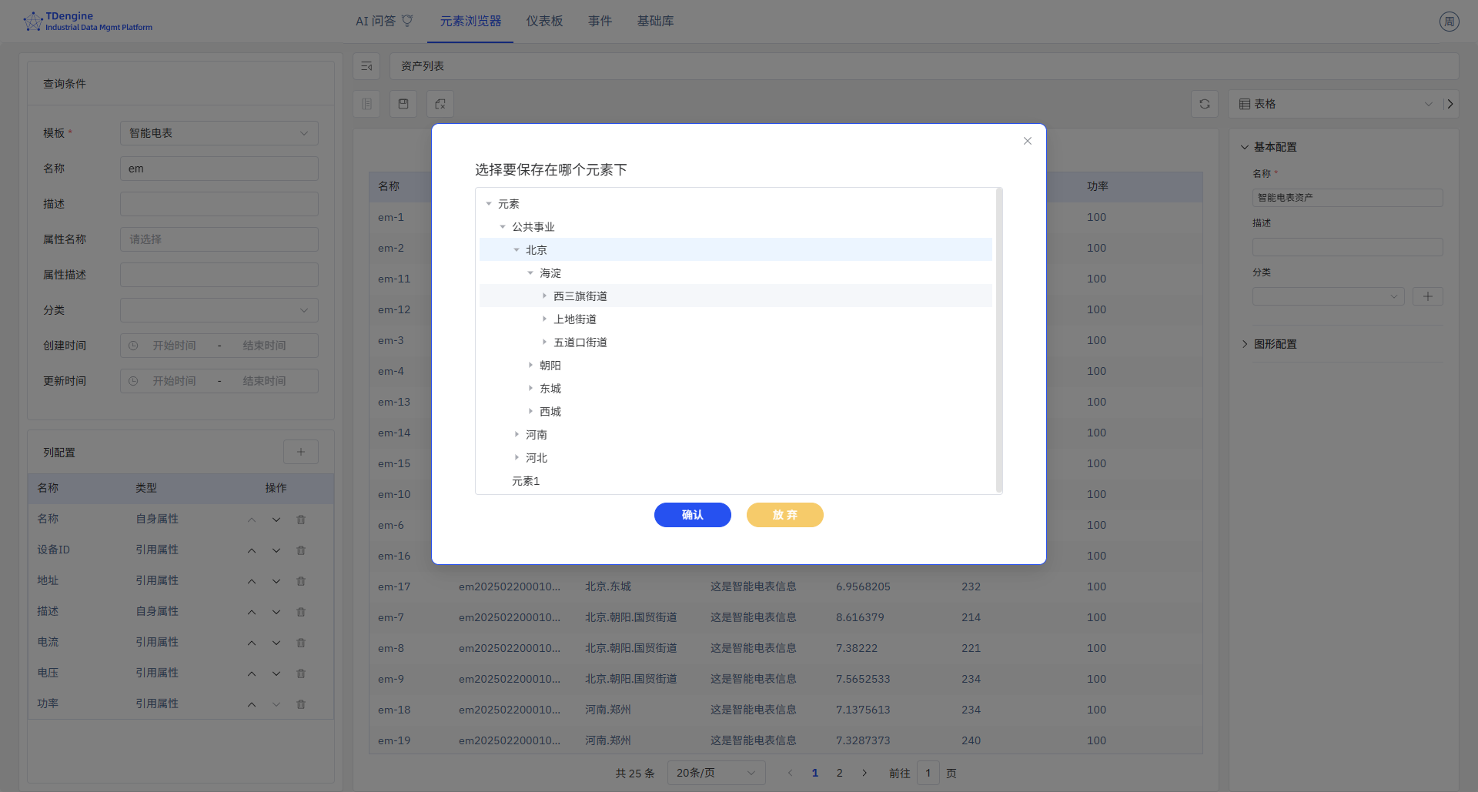Add a new column in 列配置 panel

301,452
